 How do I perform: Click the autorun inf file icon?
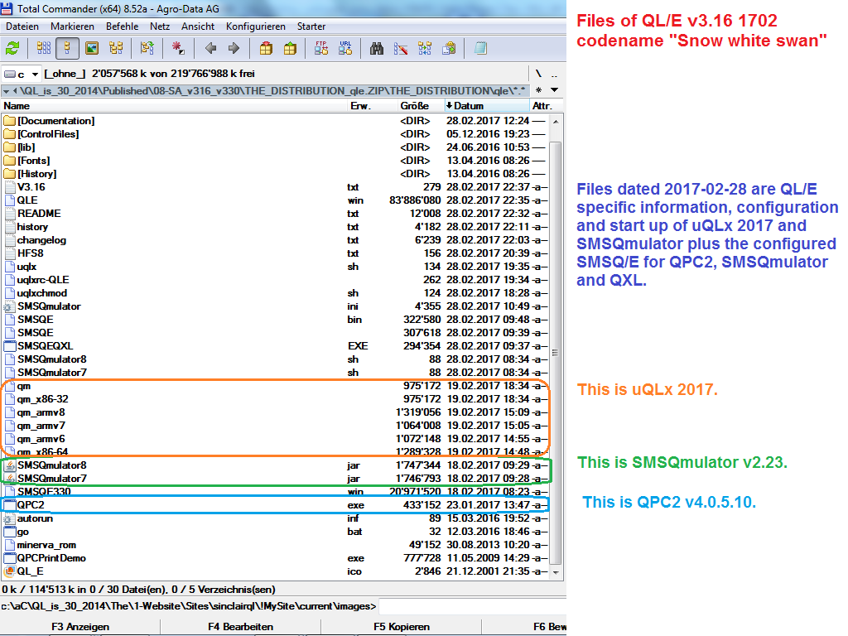[x=10, y=518]
